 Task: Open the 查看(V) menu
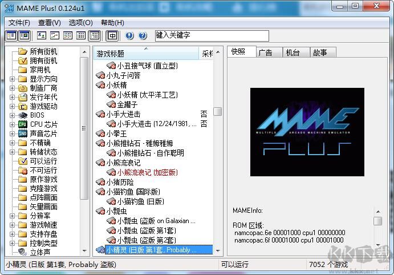[49, 23]
